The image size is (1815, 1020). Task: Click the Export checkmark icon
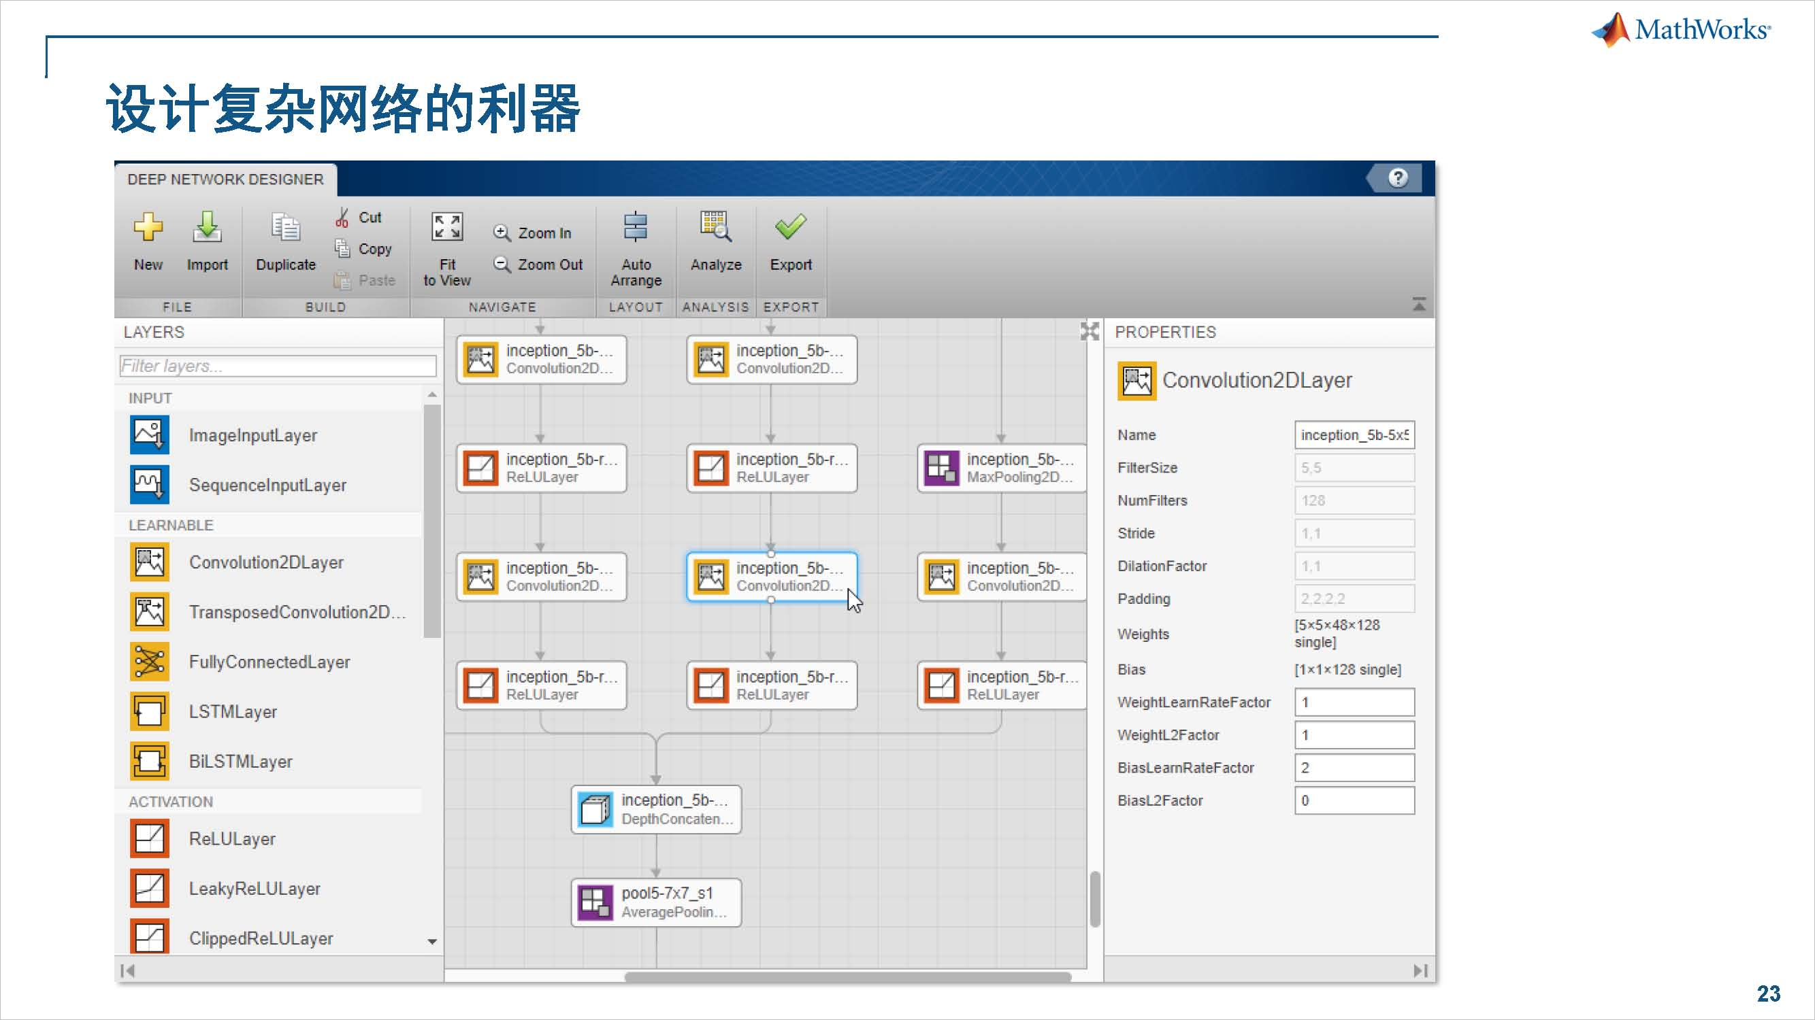click(x=791, y=227)
